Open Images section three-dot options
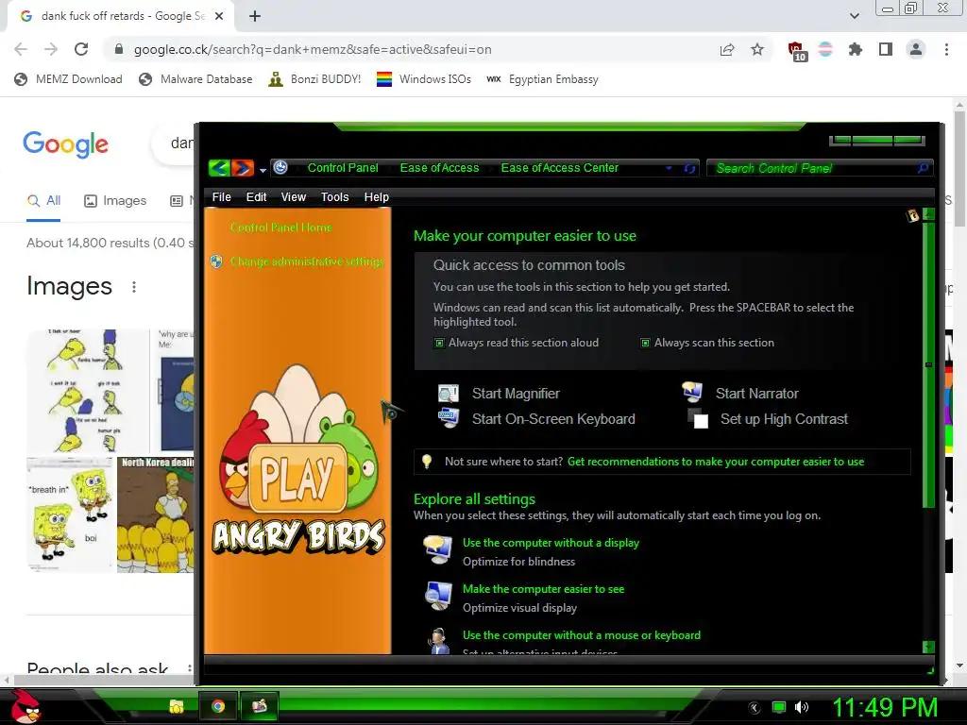Image resolution: width=967 pixels, height=725 pixels. tap(134, 287)
